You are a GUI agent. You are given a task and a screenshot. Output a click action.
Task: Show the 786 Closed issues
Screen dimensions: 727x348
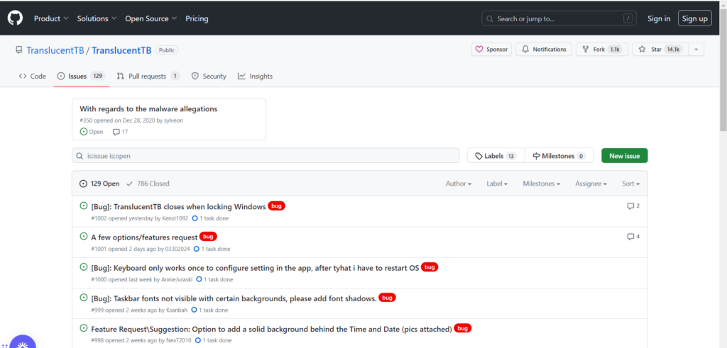pos(148,184)
